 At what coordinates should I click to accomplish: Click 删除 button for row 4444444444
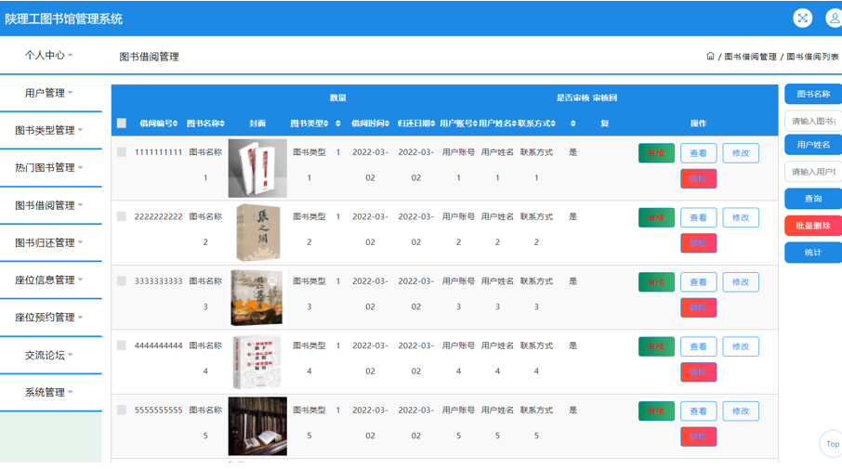(x=698, y=371)
